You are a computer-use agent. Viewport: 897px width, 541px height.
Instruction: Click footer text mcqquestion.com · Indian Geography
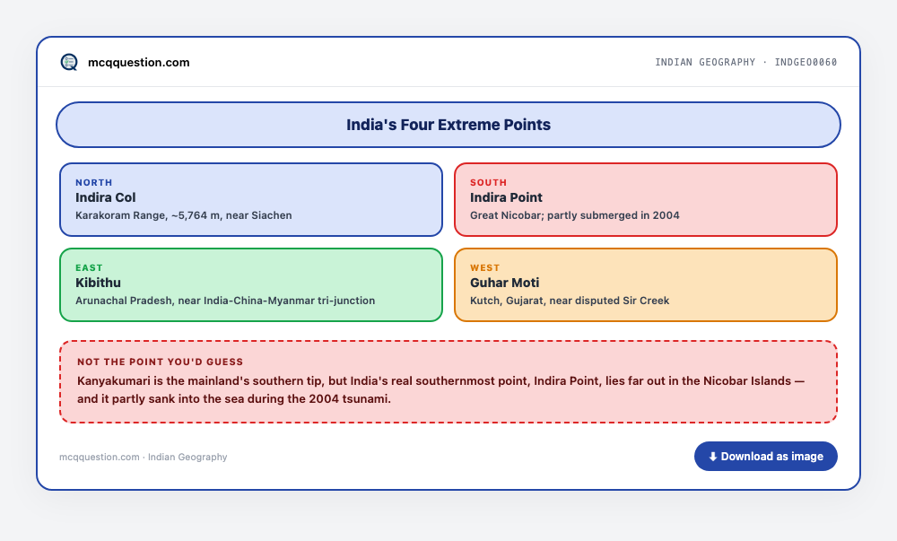point(143,457)
